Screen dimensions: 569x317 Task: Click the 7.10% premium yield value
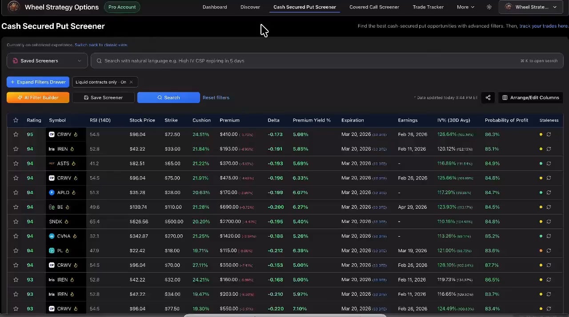(x=300, y=309)
